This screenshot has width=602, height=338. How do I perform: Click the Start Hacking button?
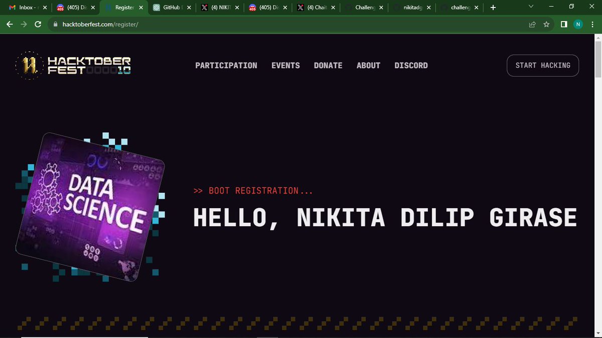pos(543,66)
